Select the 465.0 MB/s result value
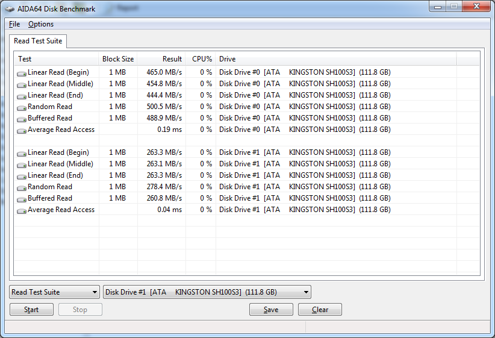This screenshot has height=338, width=495. [164, 72]
